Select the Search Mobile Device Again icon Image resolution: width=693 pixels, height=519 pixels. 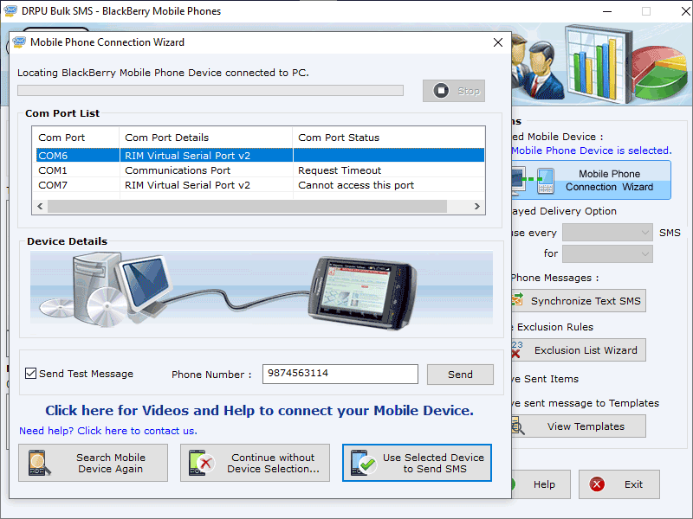pyautogui.click(x=39, y=463)
